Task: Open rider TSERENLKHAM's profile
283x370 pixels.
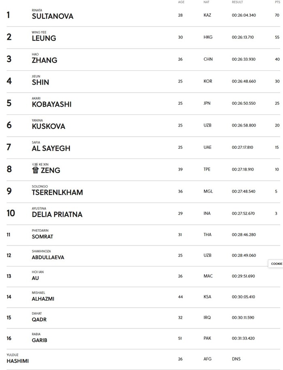Action: point(57,192)
